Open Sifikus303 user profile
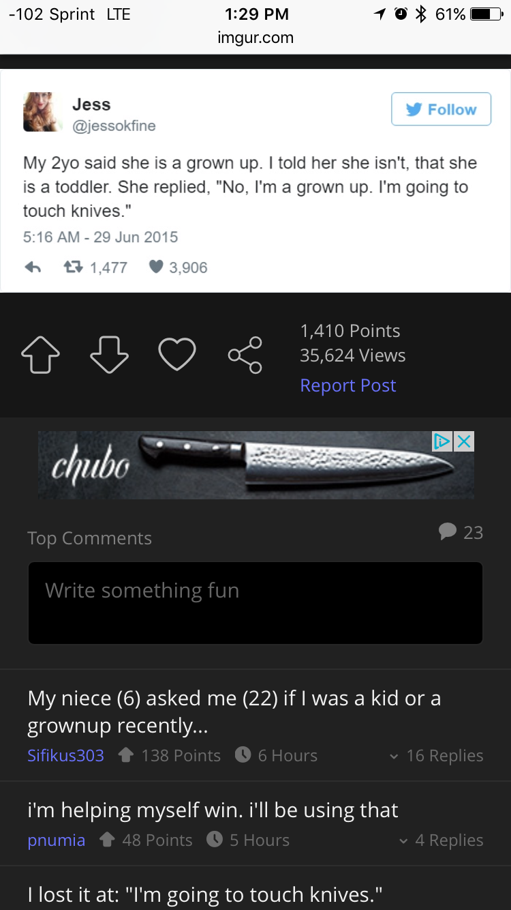511x910 pixels. [x=65, y=756]
